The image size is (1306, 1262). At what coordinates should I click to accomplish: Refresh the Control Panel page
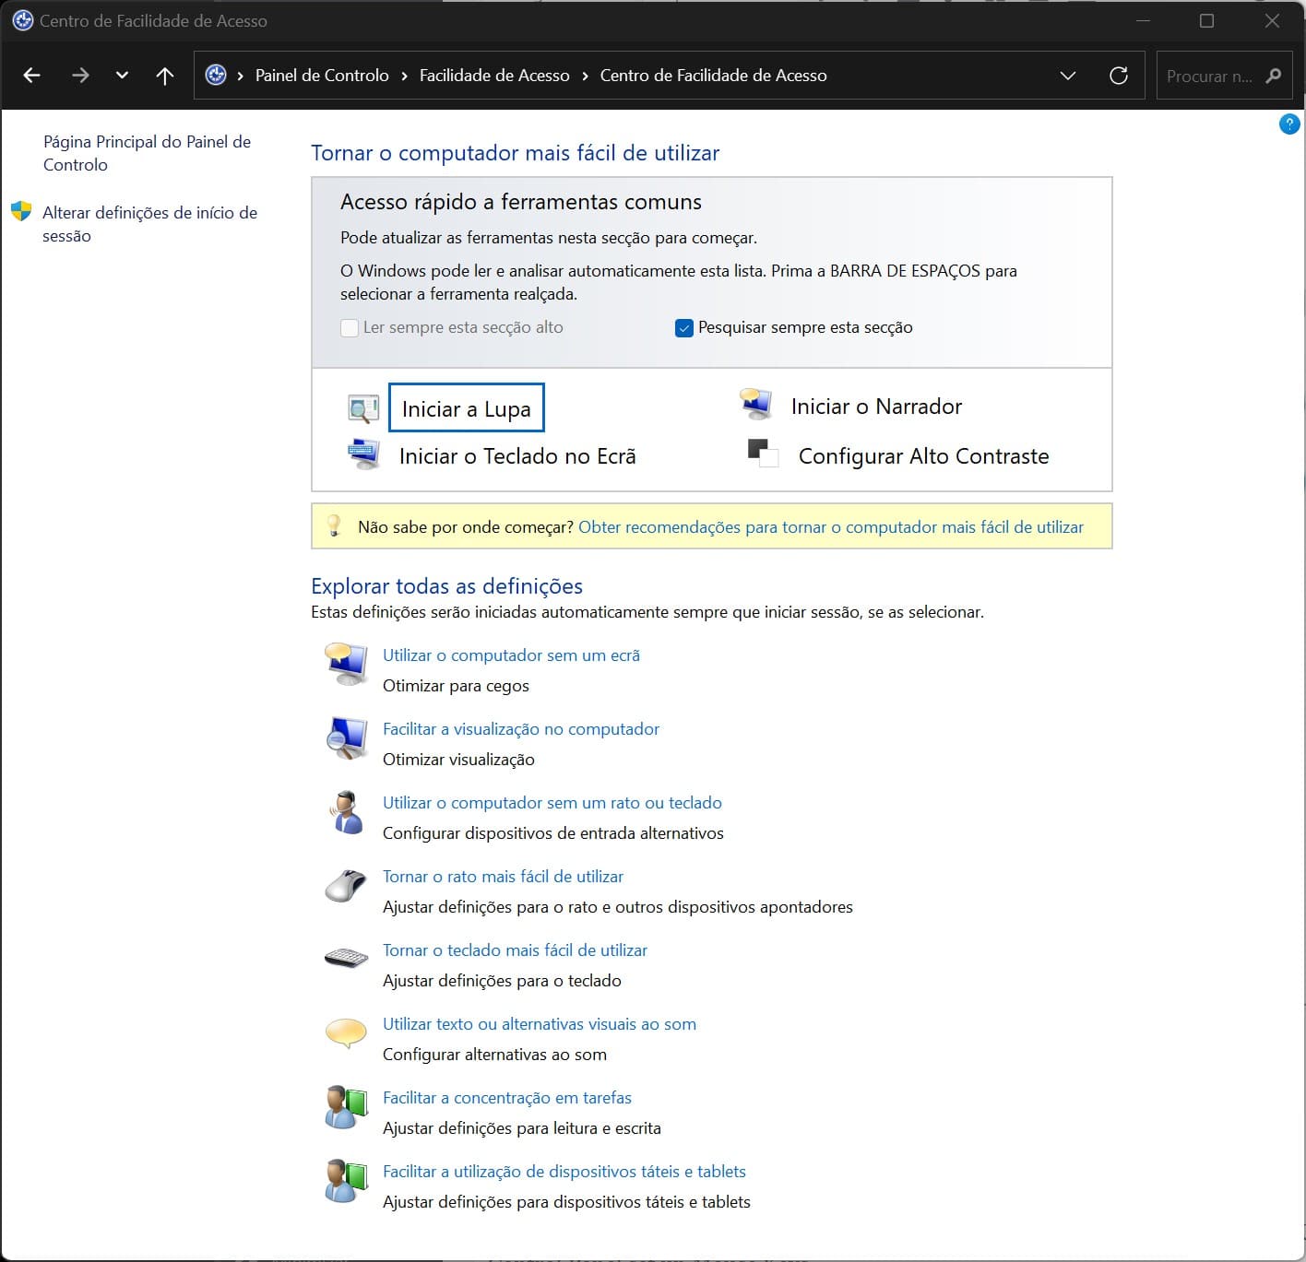(x=1119, y=76)
